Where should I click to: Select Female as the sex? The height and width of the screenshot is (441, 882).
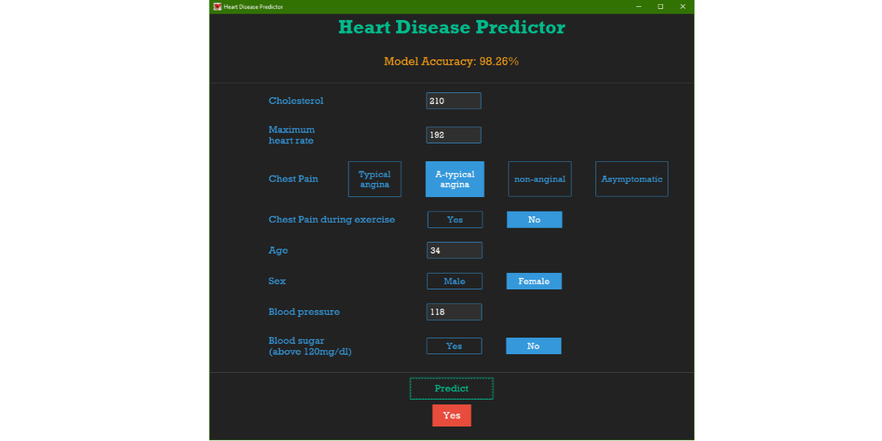[x=534, y=281]
